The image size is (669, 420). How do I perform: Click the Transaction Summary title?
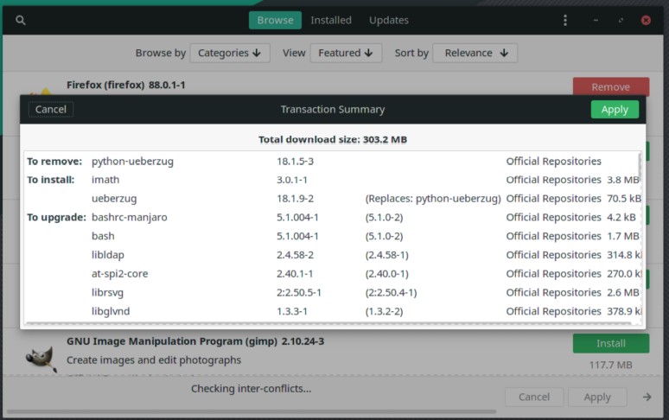[x=333, y=109]
